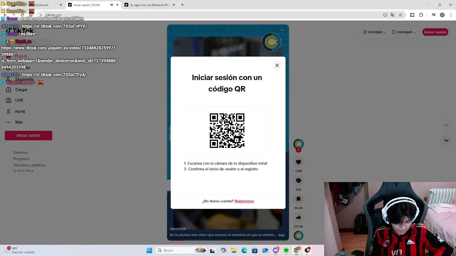The image size is (456, 256).
Task: Open video comments via speech bubble icon
Action: (x=299, y=181)
